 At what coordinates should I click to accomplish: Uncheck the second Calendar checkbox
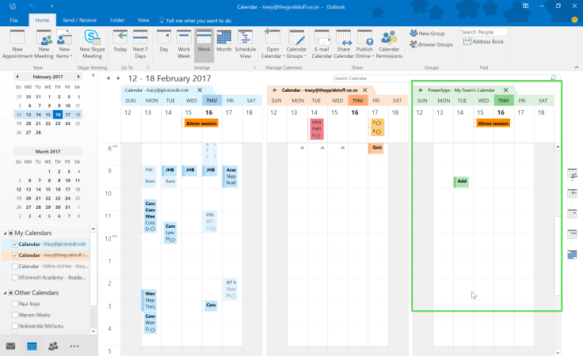pyautogui.click(x=15, y=256)
